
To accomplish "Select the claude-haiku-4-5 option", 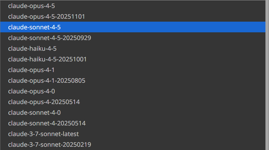I will pyautogui.click(x=32, y=48).
